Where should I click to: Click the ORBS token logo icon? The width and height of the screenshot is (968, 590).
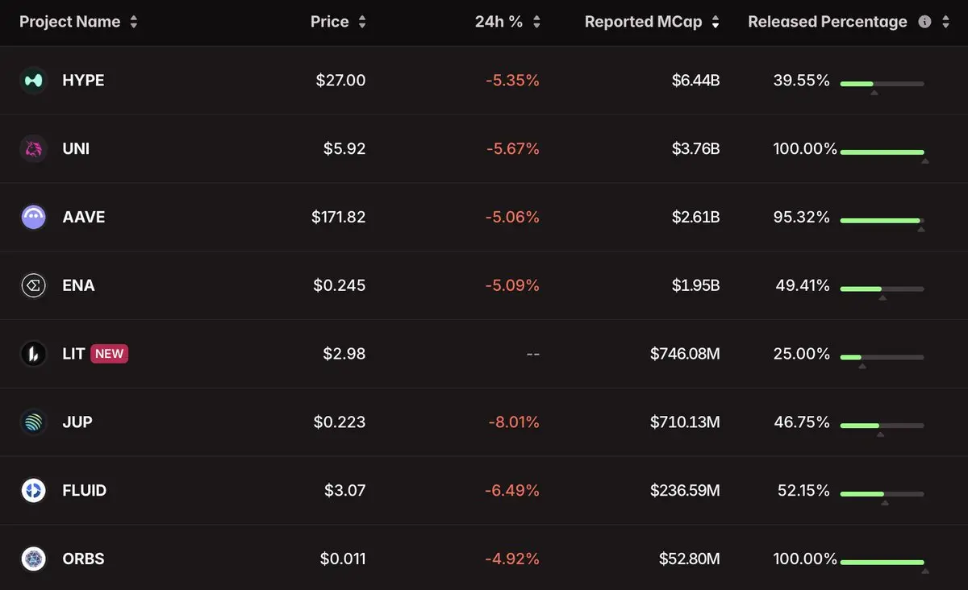(x=34, y=559)
